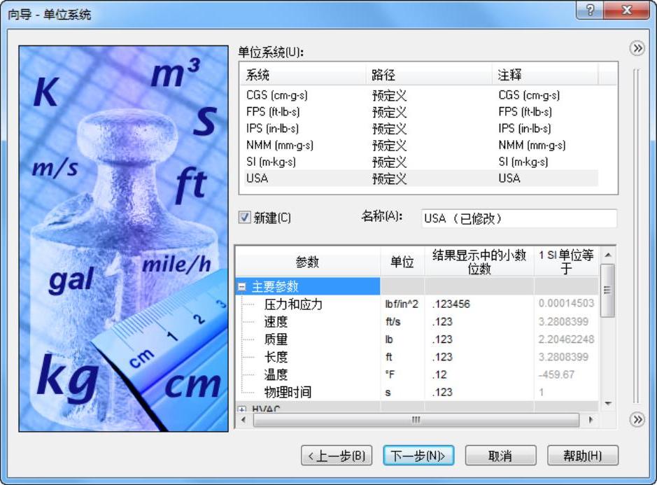Image resolution: width=657 pixels, height=485 pixels.
Task: Click the lbf/in^2 unit cell
Action: (x=402, y=304)
